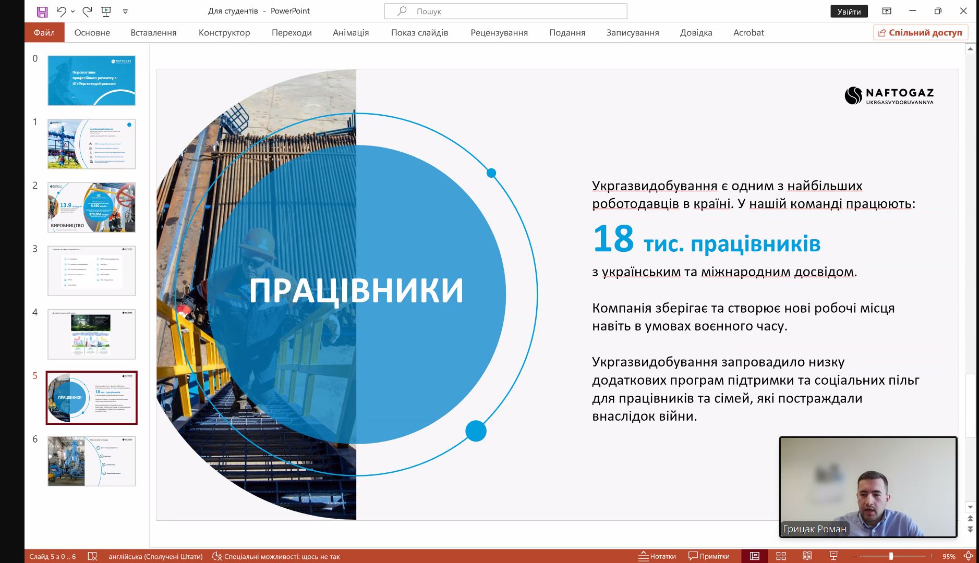Screen dimensions: 979x563
Task: Open Customize Quick Access Toolbar dropdown
Action: (x=125, y=11)
